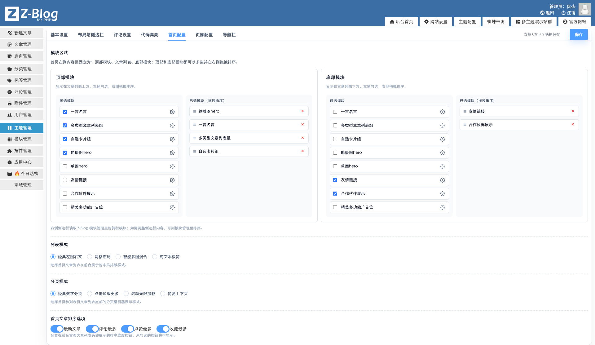Select 点击加载更多 pagination radio
The image size is (595, 345).
(90, 294)
